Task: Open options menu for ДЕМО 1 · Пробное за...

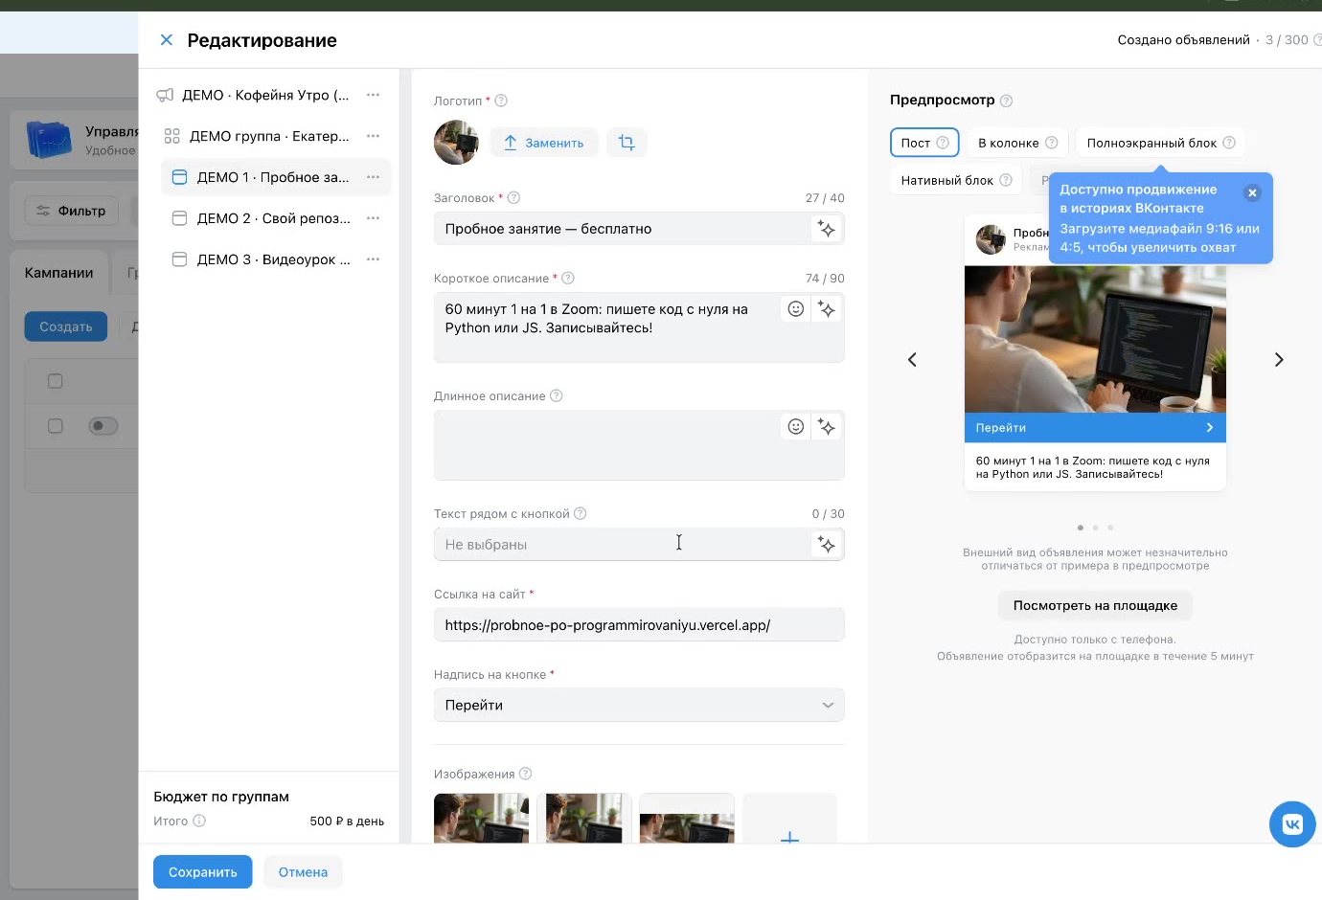Action: tap(374, 177)
